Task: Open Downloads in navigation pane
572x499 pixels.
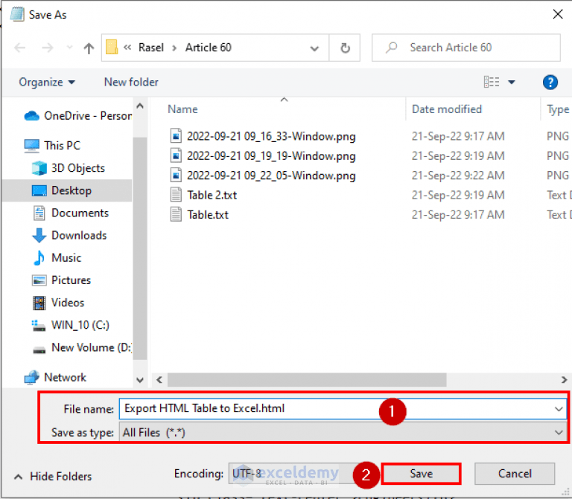Action: (69, 236)
